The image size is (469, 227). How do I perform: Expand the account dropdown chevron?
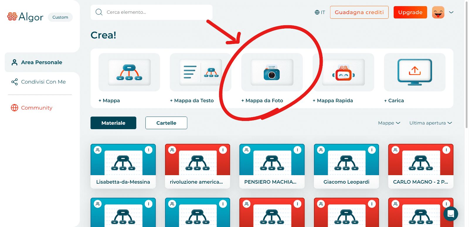(x=451, y=12)
